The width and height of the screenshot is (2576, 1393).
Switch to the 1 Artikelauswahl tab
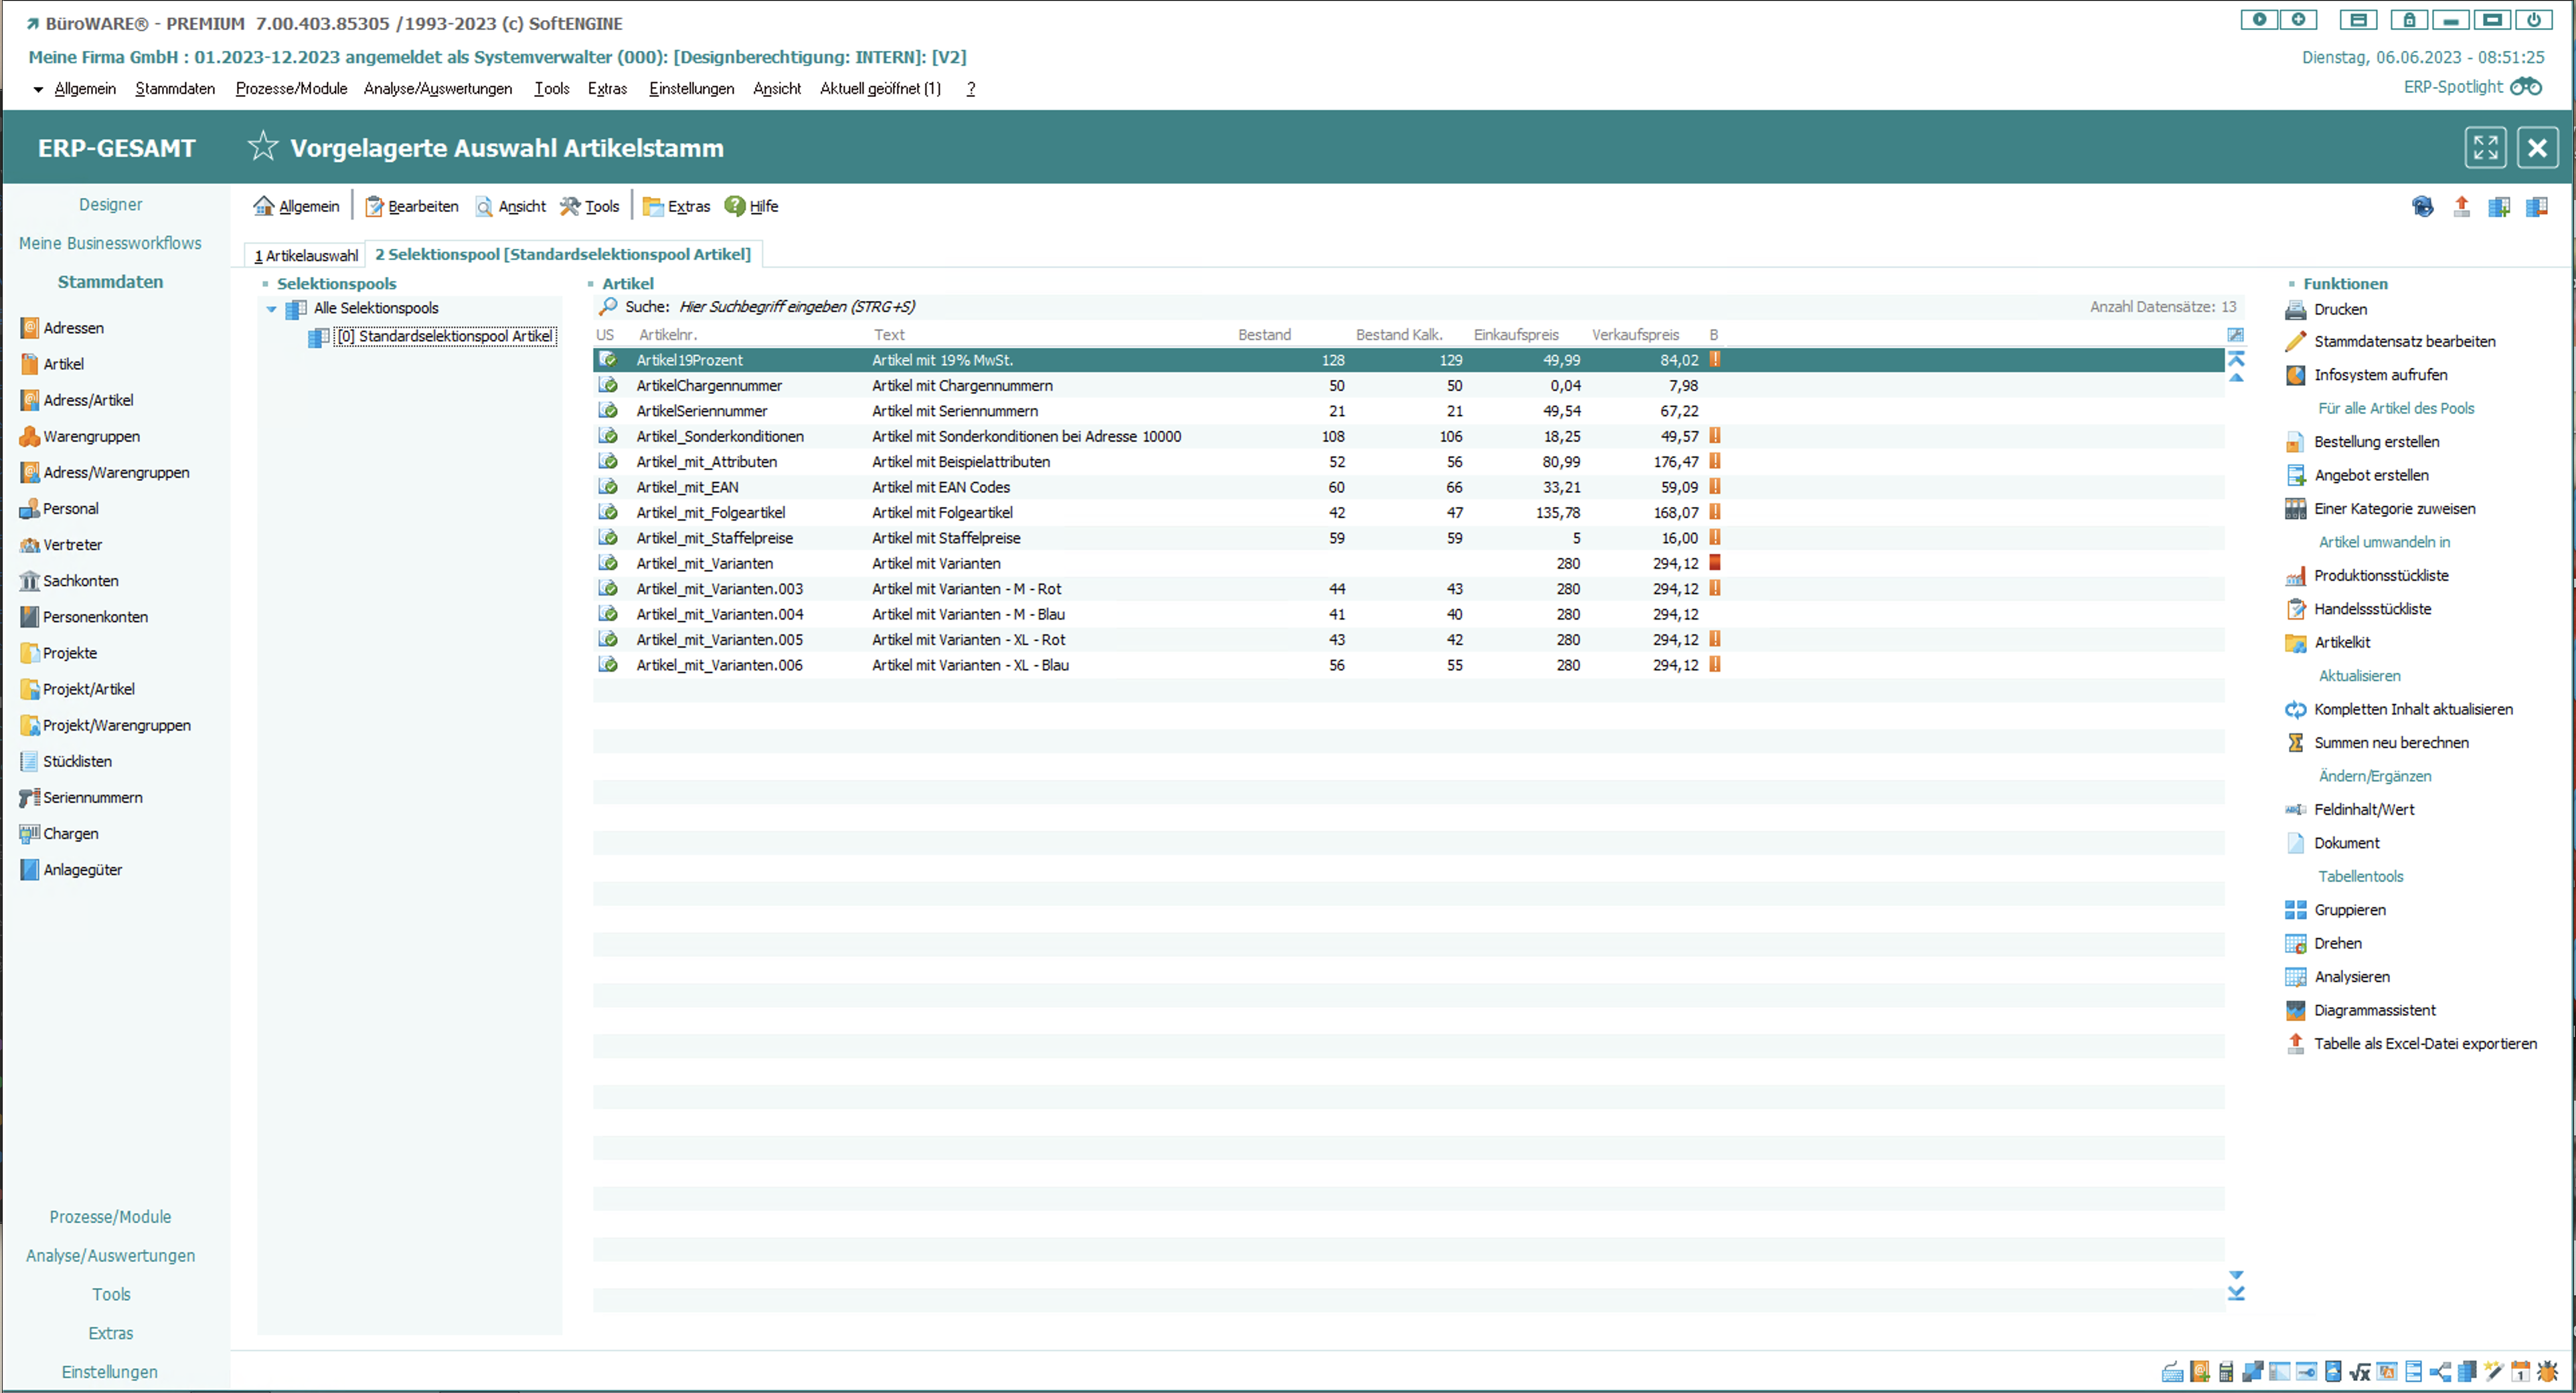[305, 255]
